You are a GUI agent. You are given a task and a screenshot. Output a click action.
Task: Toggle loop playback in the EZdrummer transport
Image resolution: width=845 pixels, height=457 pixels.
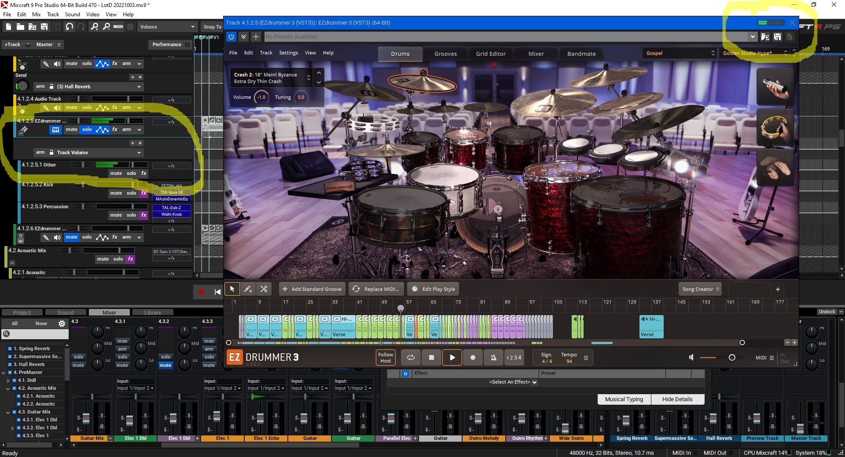[x=411, y=358]
